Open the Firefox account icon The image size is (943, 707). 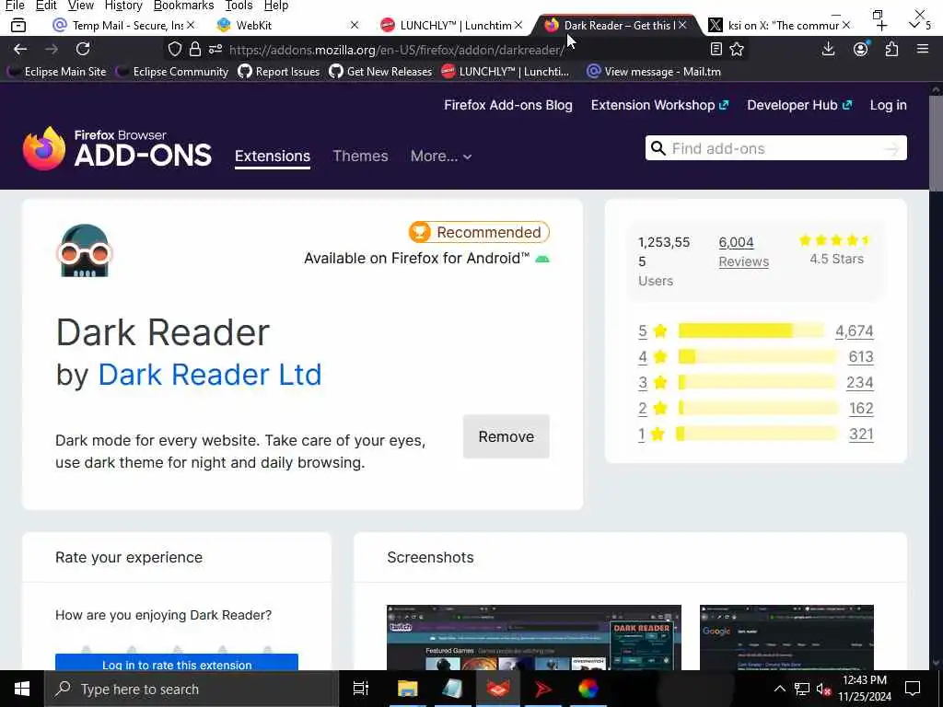pos(861,50)
